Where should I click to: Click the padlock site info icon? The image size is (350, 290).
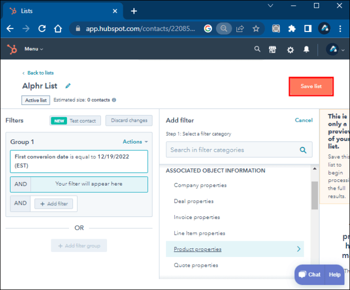click(78, 28)
